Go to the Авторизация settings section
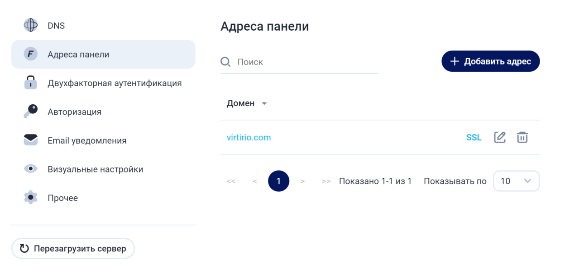This screenshot has height=269, width=565. pyautogui.click(x=74, y=111)
